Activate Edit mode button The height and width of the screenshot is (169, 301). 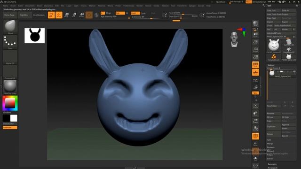51,15
